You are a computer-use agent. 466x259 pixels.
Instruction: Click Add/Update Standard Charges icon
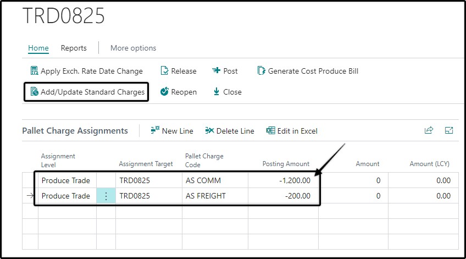click(x=35, y=92)
